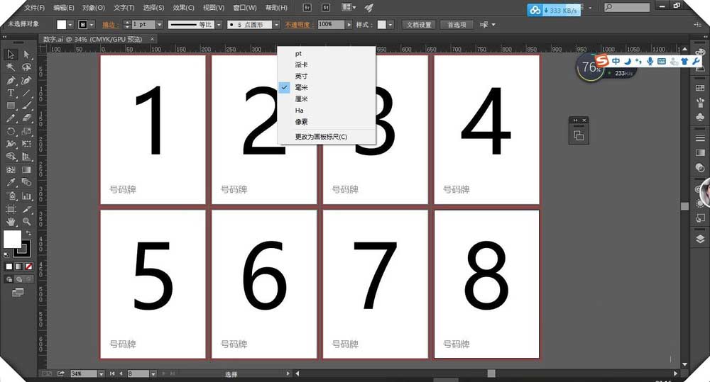Select the Zoom magnifier tool
710x382 pixels.
click(26, 222)
